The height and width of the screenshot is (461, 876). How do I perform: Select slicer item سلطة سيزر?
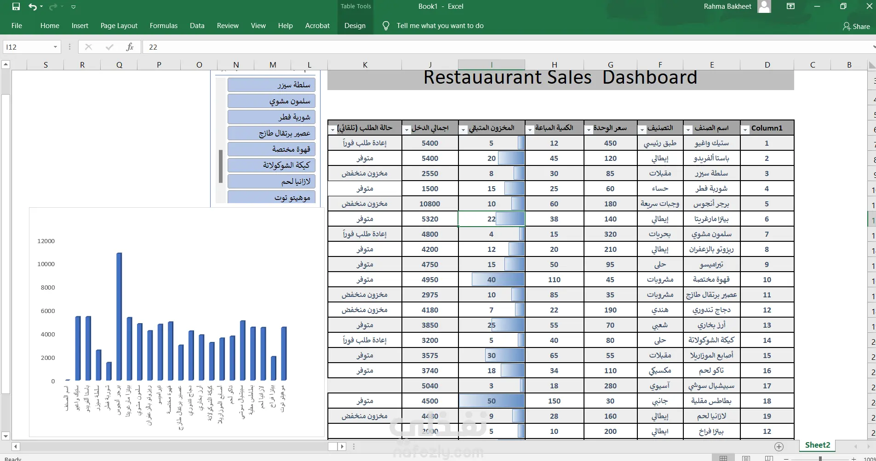271,85
